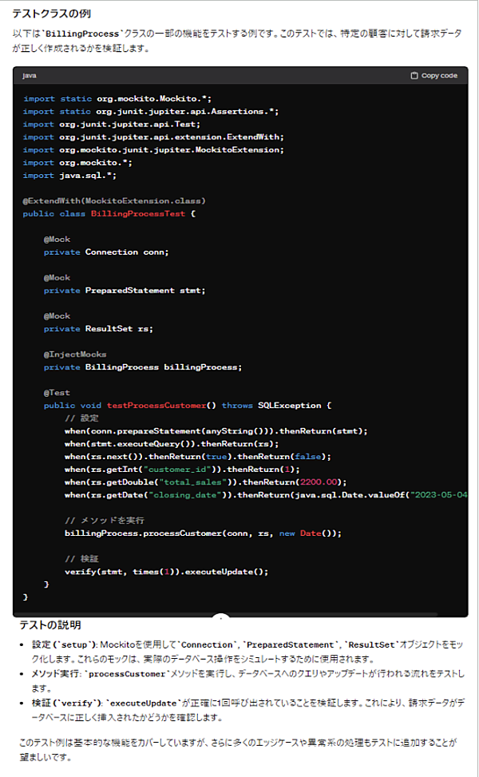Click the line "import org.mockito.*;"
The width and height of the screenshot is (479, 777).
pyautogui.click(x=77, y=163)
